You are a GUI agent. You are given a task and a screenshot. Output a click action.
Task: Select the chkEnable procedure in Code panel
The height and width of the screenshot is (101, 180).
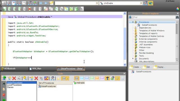tap(79, 83)
